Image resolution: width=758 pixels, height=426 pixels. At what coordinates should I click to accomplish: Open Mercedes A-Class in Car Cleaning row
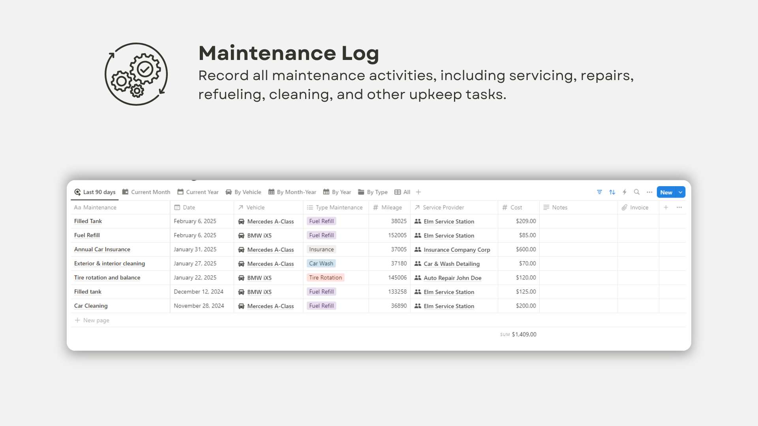pyautogui.click(x=270, y=306)
